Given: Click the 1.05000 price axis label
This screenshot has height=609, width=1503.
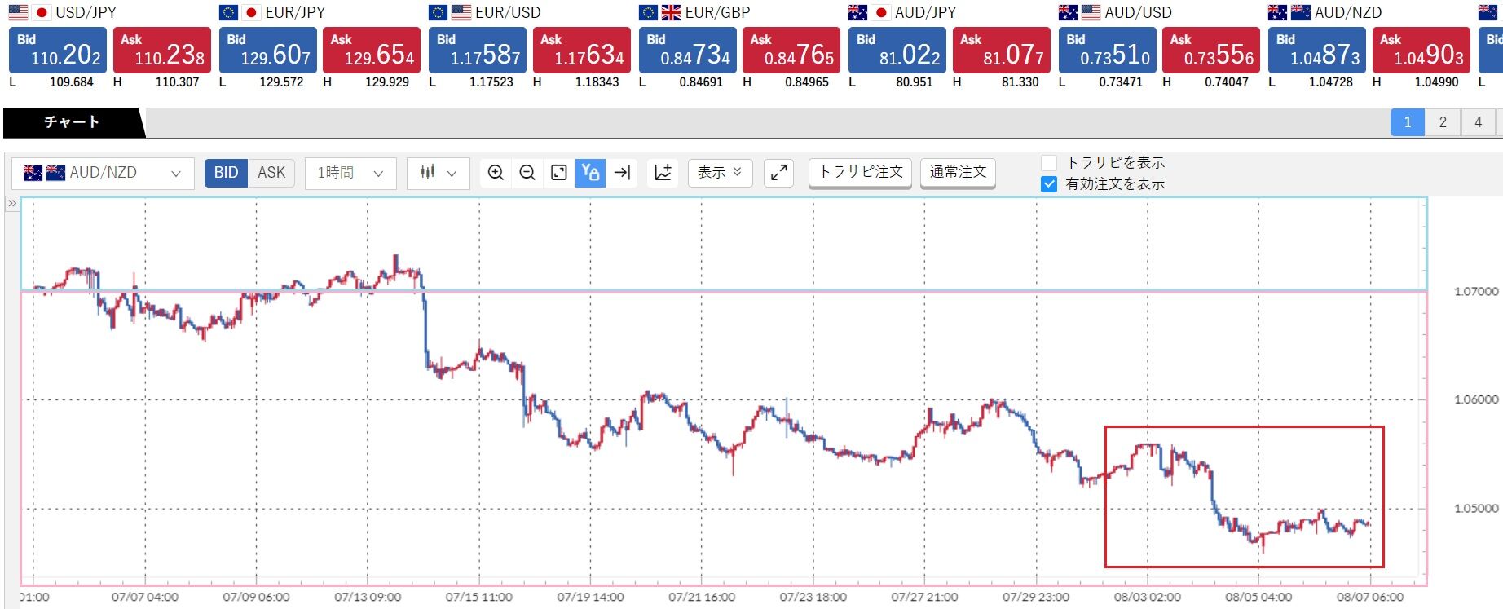Looking at the screenshot, I should pyautogui.click(x=1476, y=508).
